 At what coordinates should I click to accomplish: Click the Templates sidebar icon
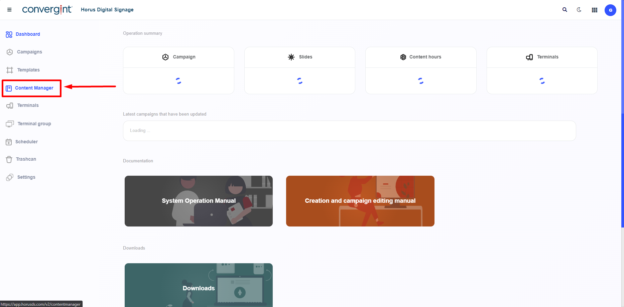10,70
